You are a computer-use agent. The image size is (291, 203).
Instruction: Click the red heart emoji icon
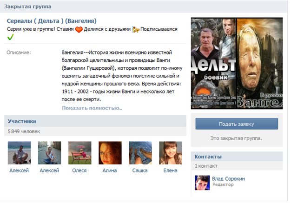pos(79,29)
